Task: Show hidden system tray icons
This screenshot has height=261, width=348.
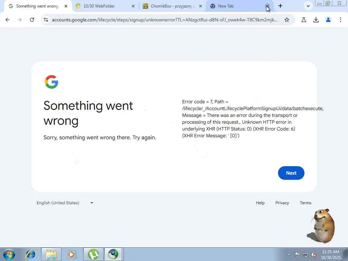Action: tap(289, 255)
